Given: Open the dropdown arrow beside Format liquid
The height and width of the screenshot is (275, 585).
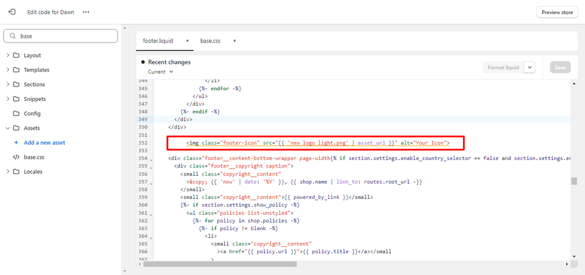Looking at the screenshot, I should click(530, 68).
